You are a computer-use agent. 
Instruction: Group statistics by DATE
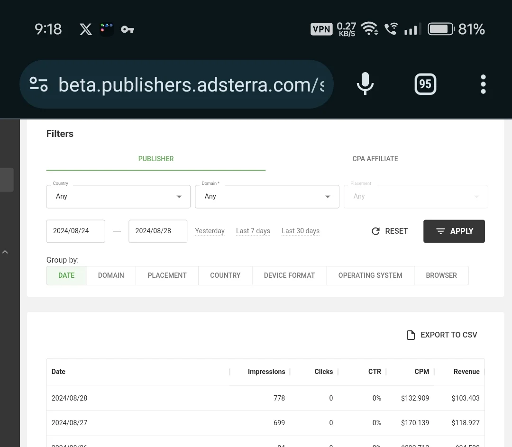coord(66,275)
